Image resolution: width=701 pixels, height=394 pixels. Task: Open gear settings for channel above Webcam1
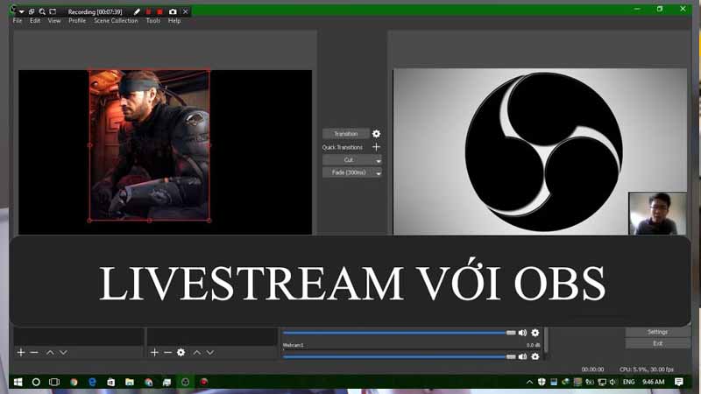click(535, 333)
